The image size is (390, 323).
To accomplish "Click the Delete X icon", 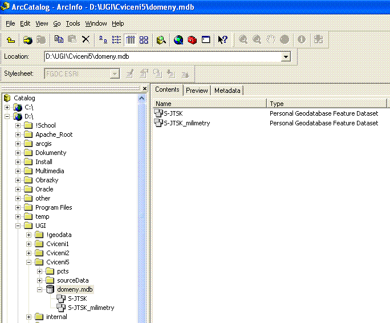I will point(86,39).
